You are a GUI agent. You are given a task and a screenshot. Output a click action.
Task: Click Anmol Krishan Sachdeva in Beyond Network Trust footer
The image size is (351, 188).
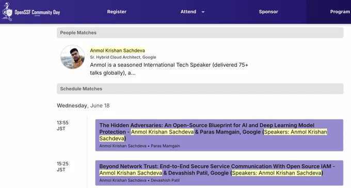pyautogui.click(x=123, y=180)
